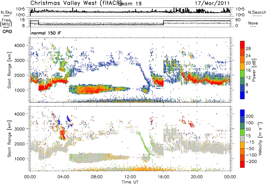Click power colorbar tick label '28'

point(248,48)
